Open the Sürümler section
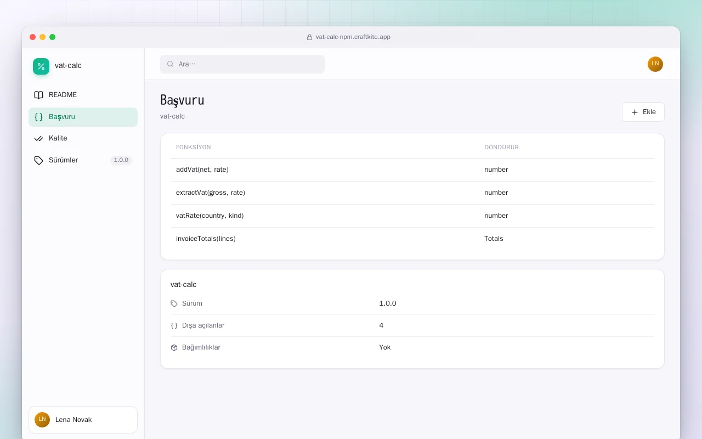 point(83,160)
